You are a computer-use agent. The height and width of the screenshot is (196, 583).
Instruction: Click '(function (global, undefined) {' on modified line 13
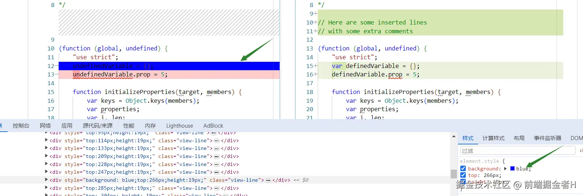pyautogui.click(x=372, y=48)
